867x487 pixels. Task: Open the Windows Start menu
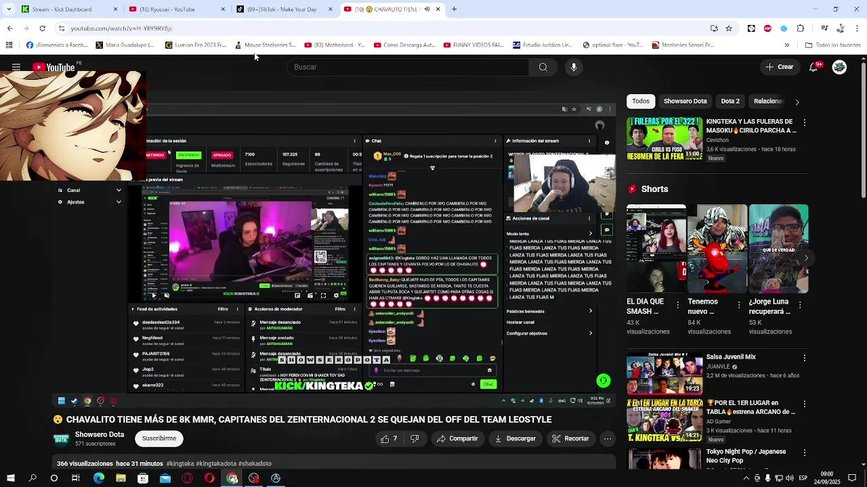[x=10, y=478]
